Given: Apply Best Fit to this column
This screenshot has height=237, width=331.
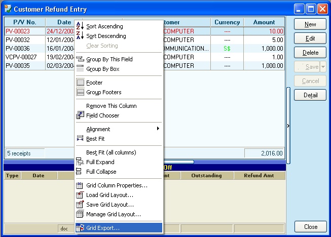Looking at the screenshot, I should (x=95, y=139).
